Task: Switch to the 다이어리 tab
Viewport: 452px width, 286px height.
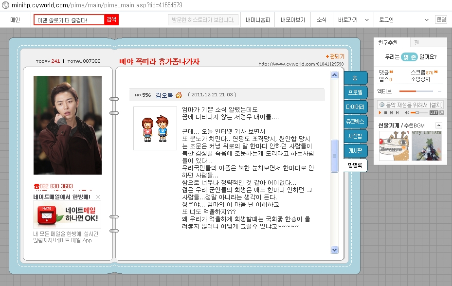Action: tap(355, 107)
